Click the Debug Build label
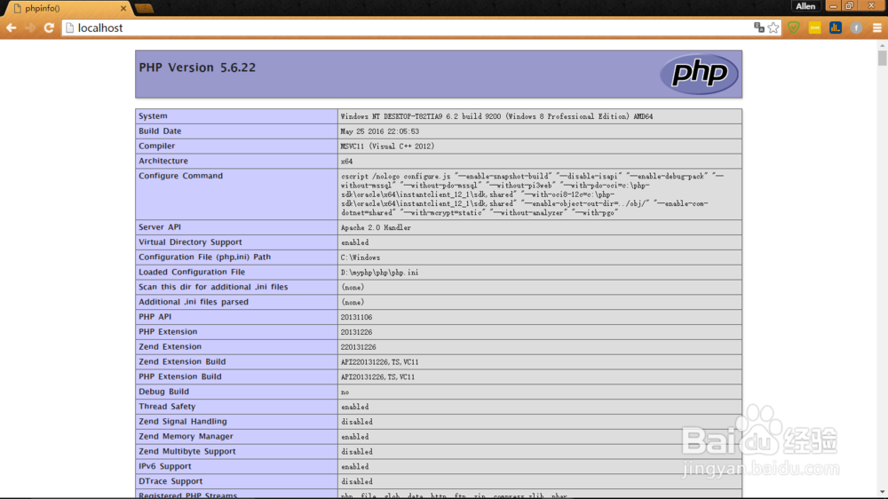This screenshot has width=888, height=499. point(163,392)
